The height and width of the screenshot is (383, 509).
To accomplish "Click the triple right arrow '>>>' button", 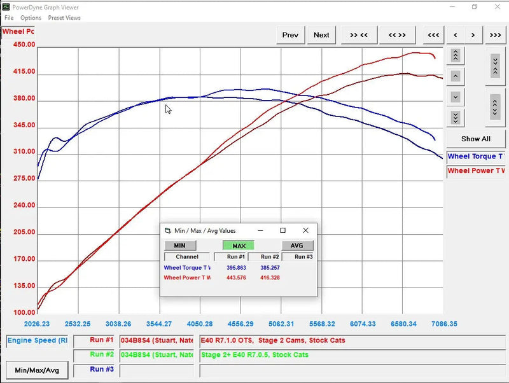I will pyautogui.click(x=494, y=35).
